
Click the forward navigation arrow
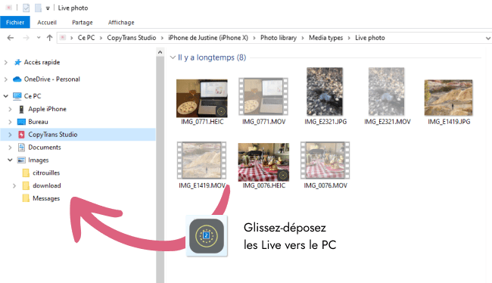[x=26, y=38]
